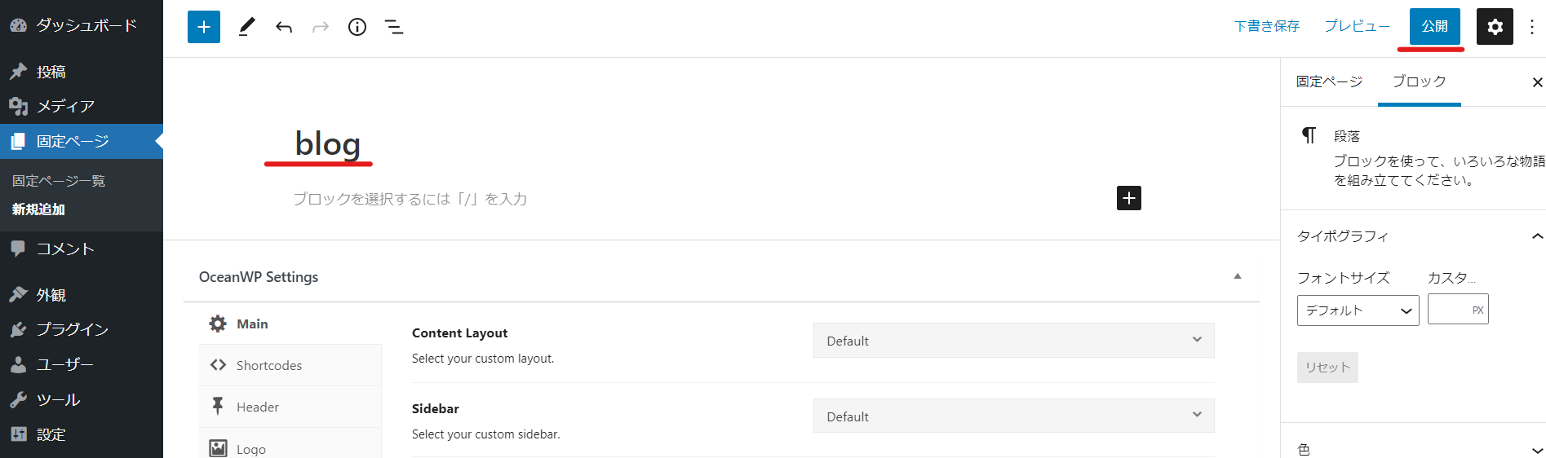Image resolution: width=1546 pixels, height=458 pixels.
Task: Switch to the 固定ページ sidebar tab
Action: tap(1329, 81)
